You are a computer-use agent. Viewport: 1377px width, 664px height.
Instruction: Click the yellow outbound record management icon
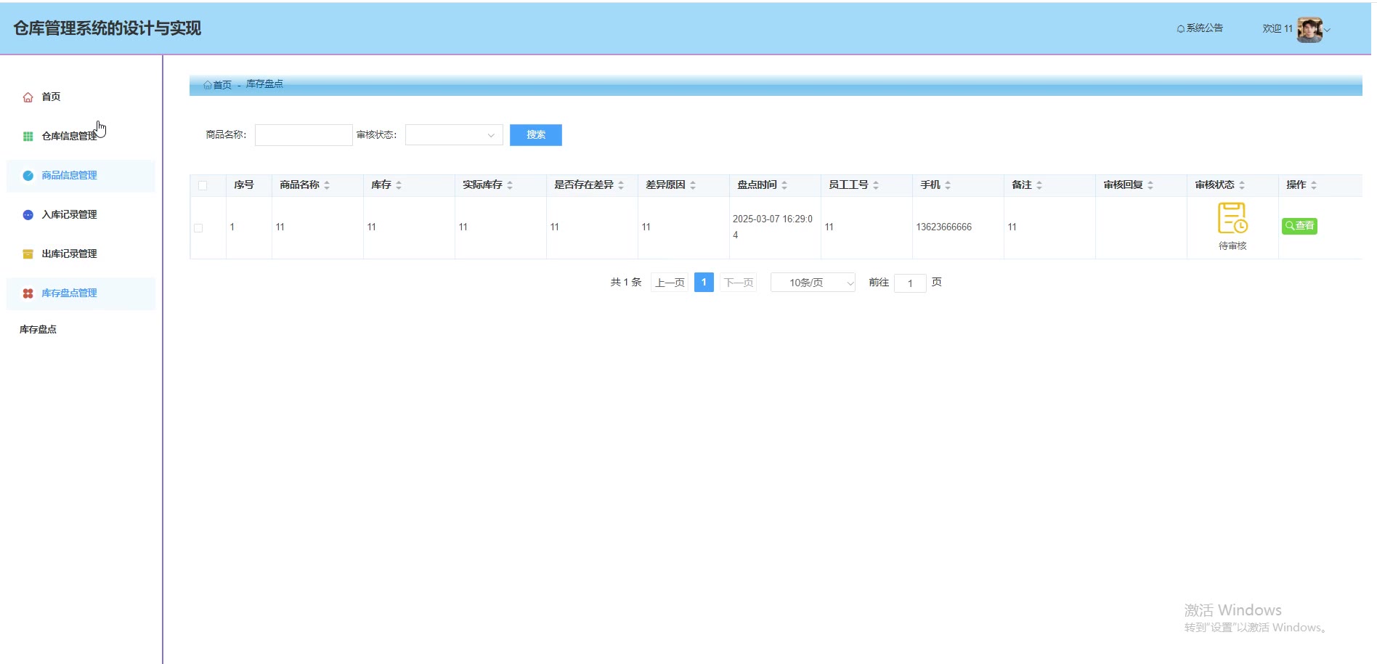point(28,254)
